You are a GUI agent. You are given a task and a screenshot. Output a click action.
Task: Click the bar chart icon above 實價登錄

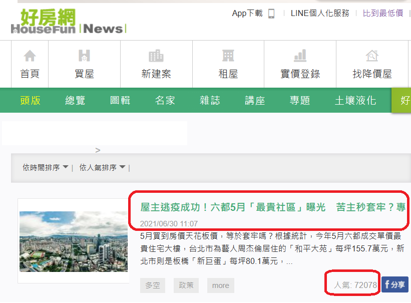(x=300, y=56)
